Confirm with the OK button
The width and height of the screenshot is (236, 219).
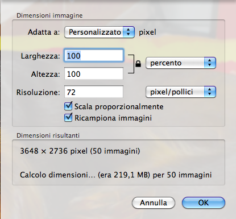tap(204, 203)
